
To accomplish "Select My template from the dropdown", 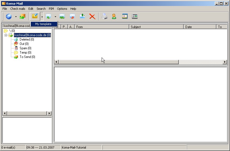I will [44, 24].
